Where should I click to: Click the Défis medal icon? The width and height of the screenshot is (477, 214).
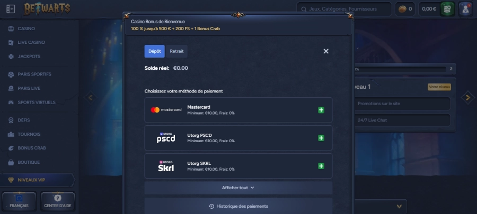click(11, 120)
